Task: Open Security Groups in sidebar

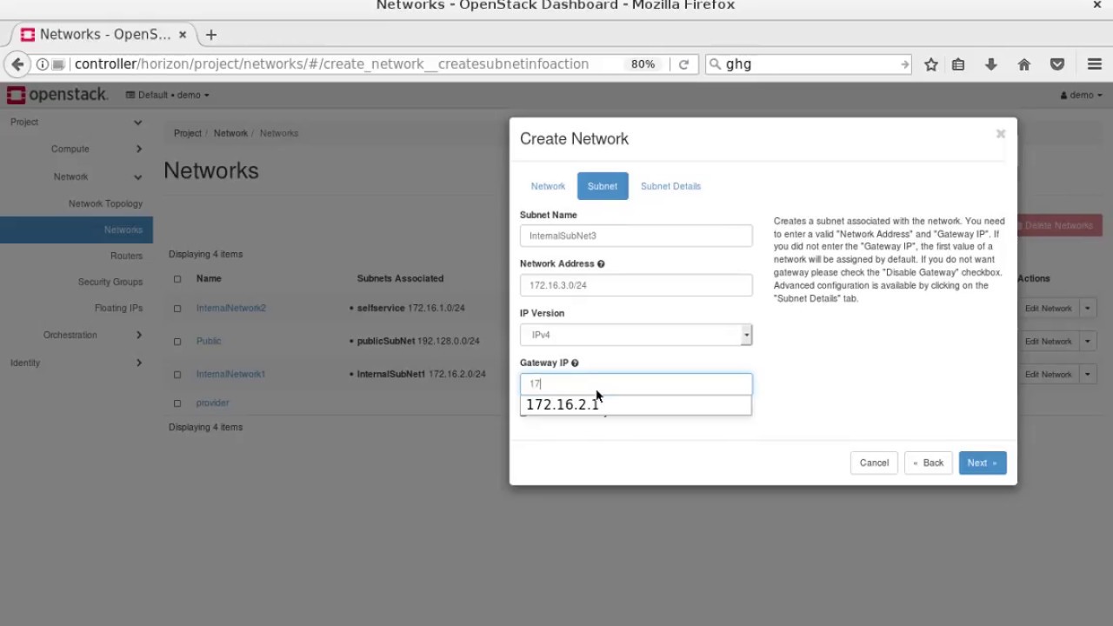Action: coord(110,282)
